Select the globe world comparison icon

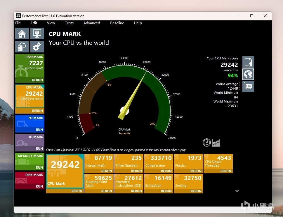(248, 74)
